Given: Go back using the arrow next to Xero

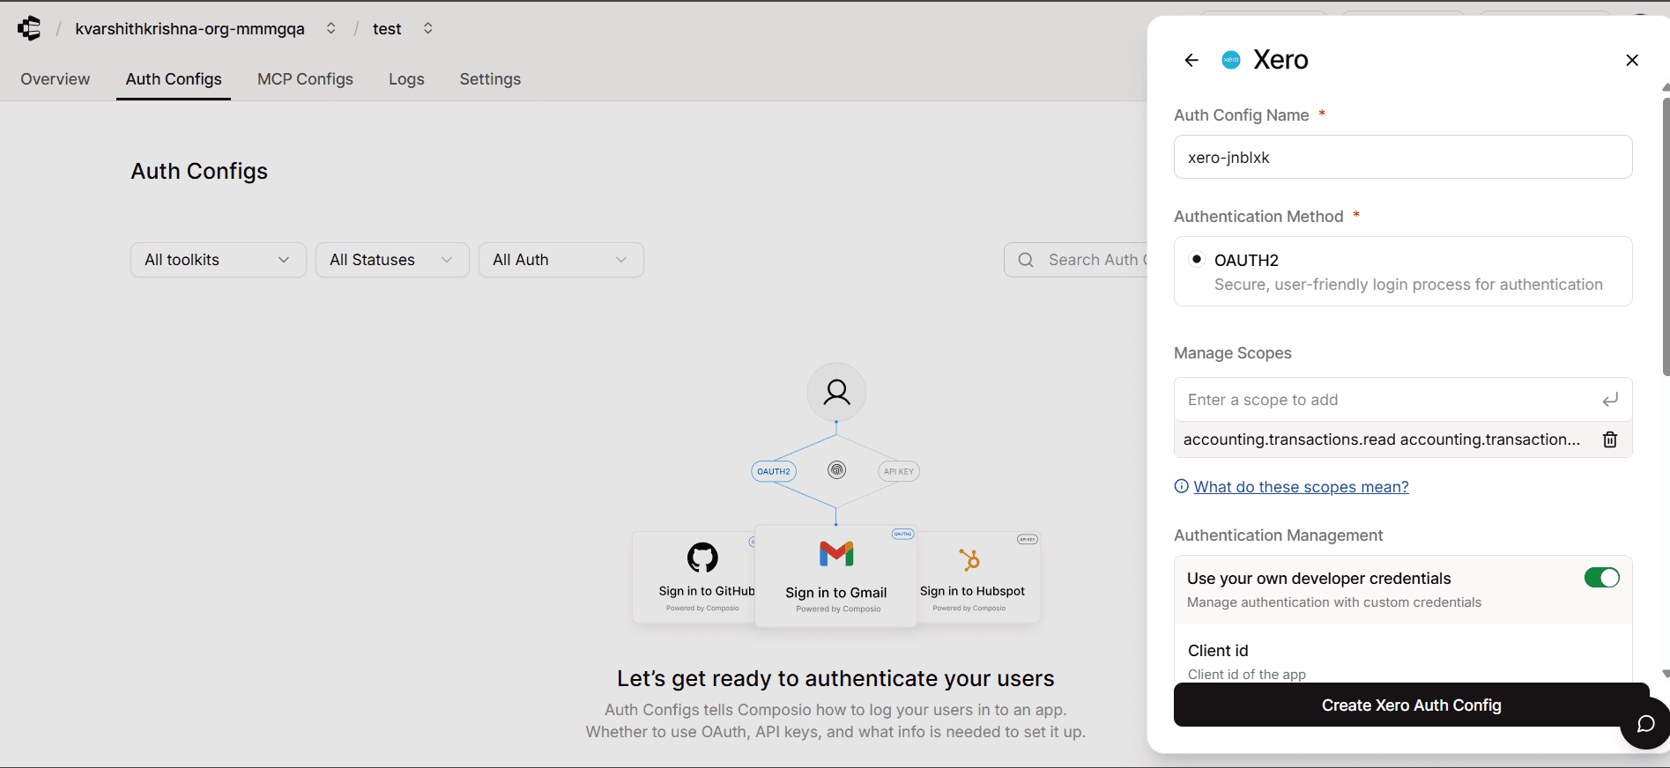Looking at the screenshot, I should point(1191,60).
